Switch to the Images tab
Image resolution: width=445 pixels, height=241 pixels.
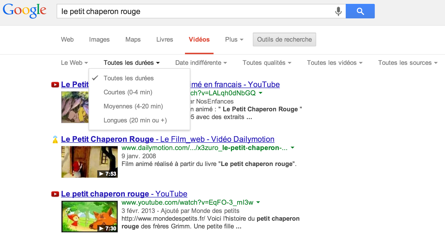pyautogui.click(x=99, y=39)
